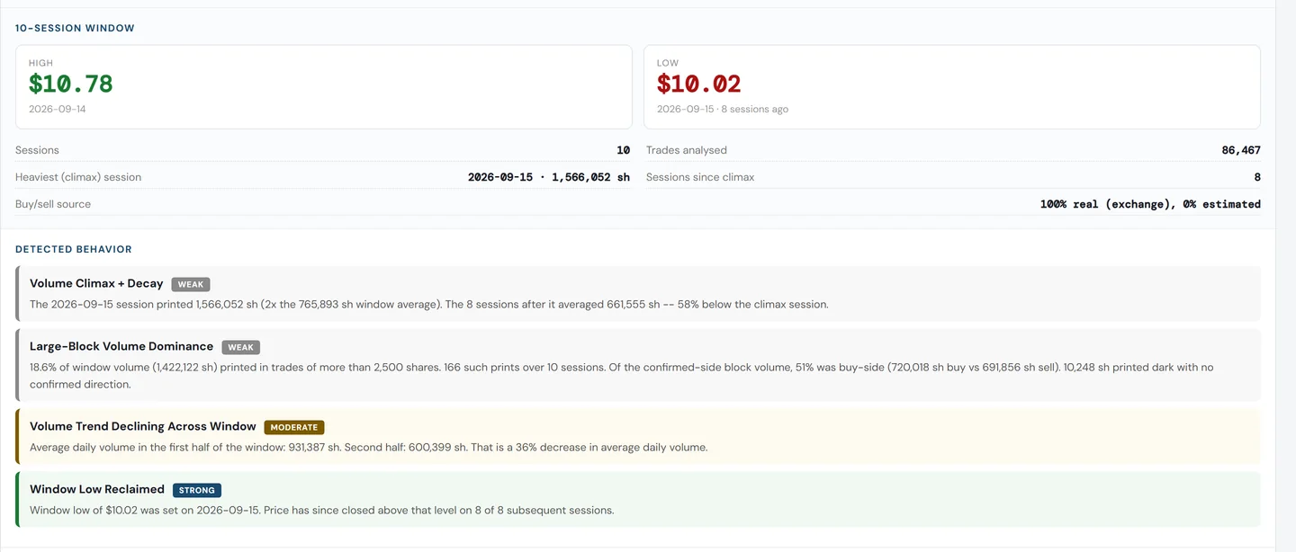Screen dimensions: 1296x552
Task: Select the description starting "Window low of $10.02"
Action: click(322, 510)
